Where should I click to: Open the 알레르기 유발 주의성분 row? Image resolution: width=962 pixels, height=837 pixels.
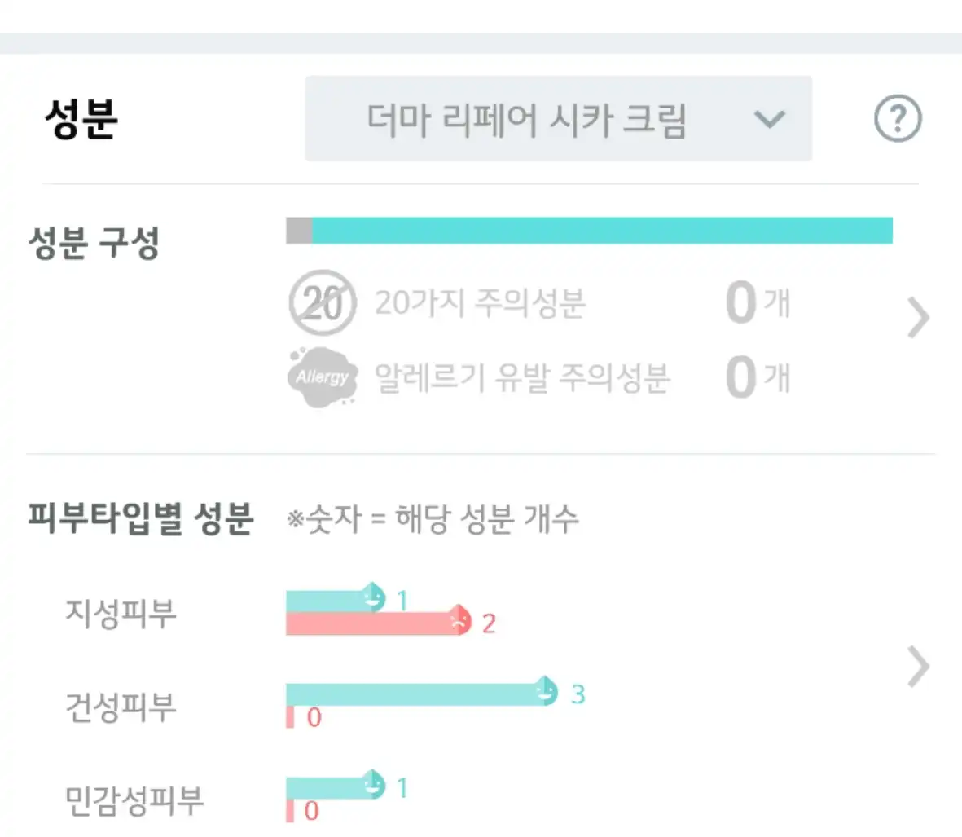[x=521, y=377]
